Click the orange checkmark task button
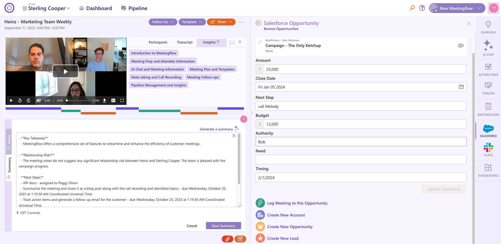This screenshot has width=501, height=244. pos(240,239)
